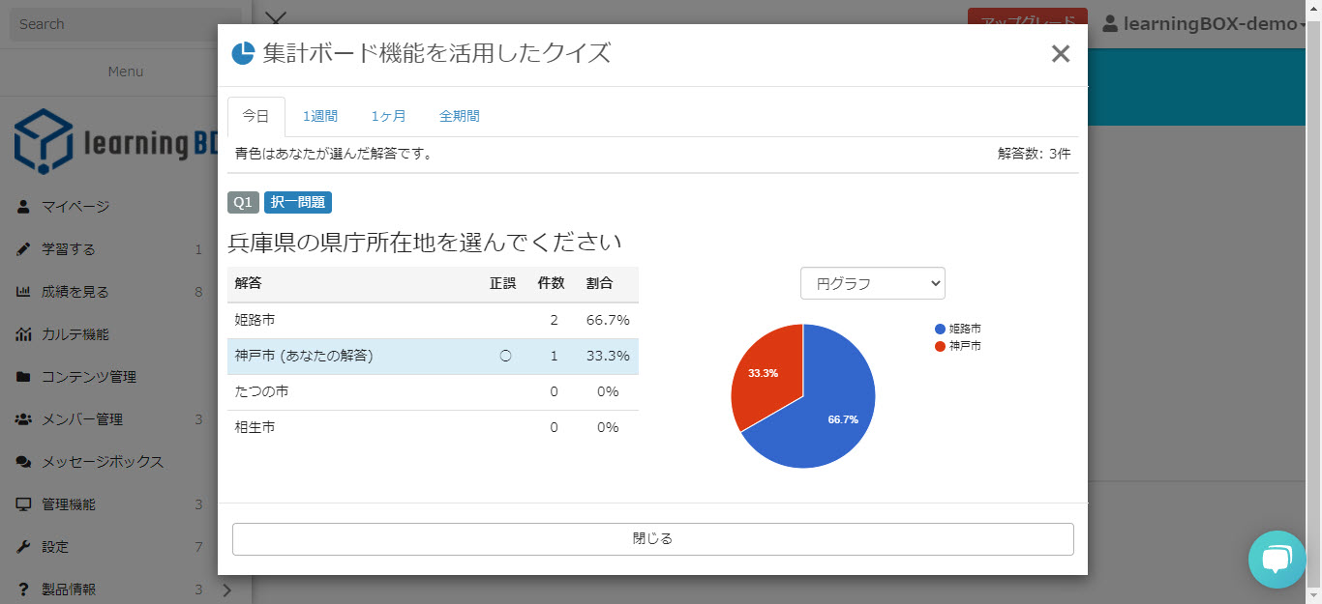Click the chat support bubble icon
This screenshot has height=604, width=1322.
pos(1277,559)
